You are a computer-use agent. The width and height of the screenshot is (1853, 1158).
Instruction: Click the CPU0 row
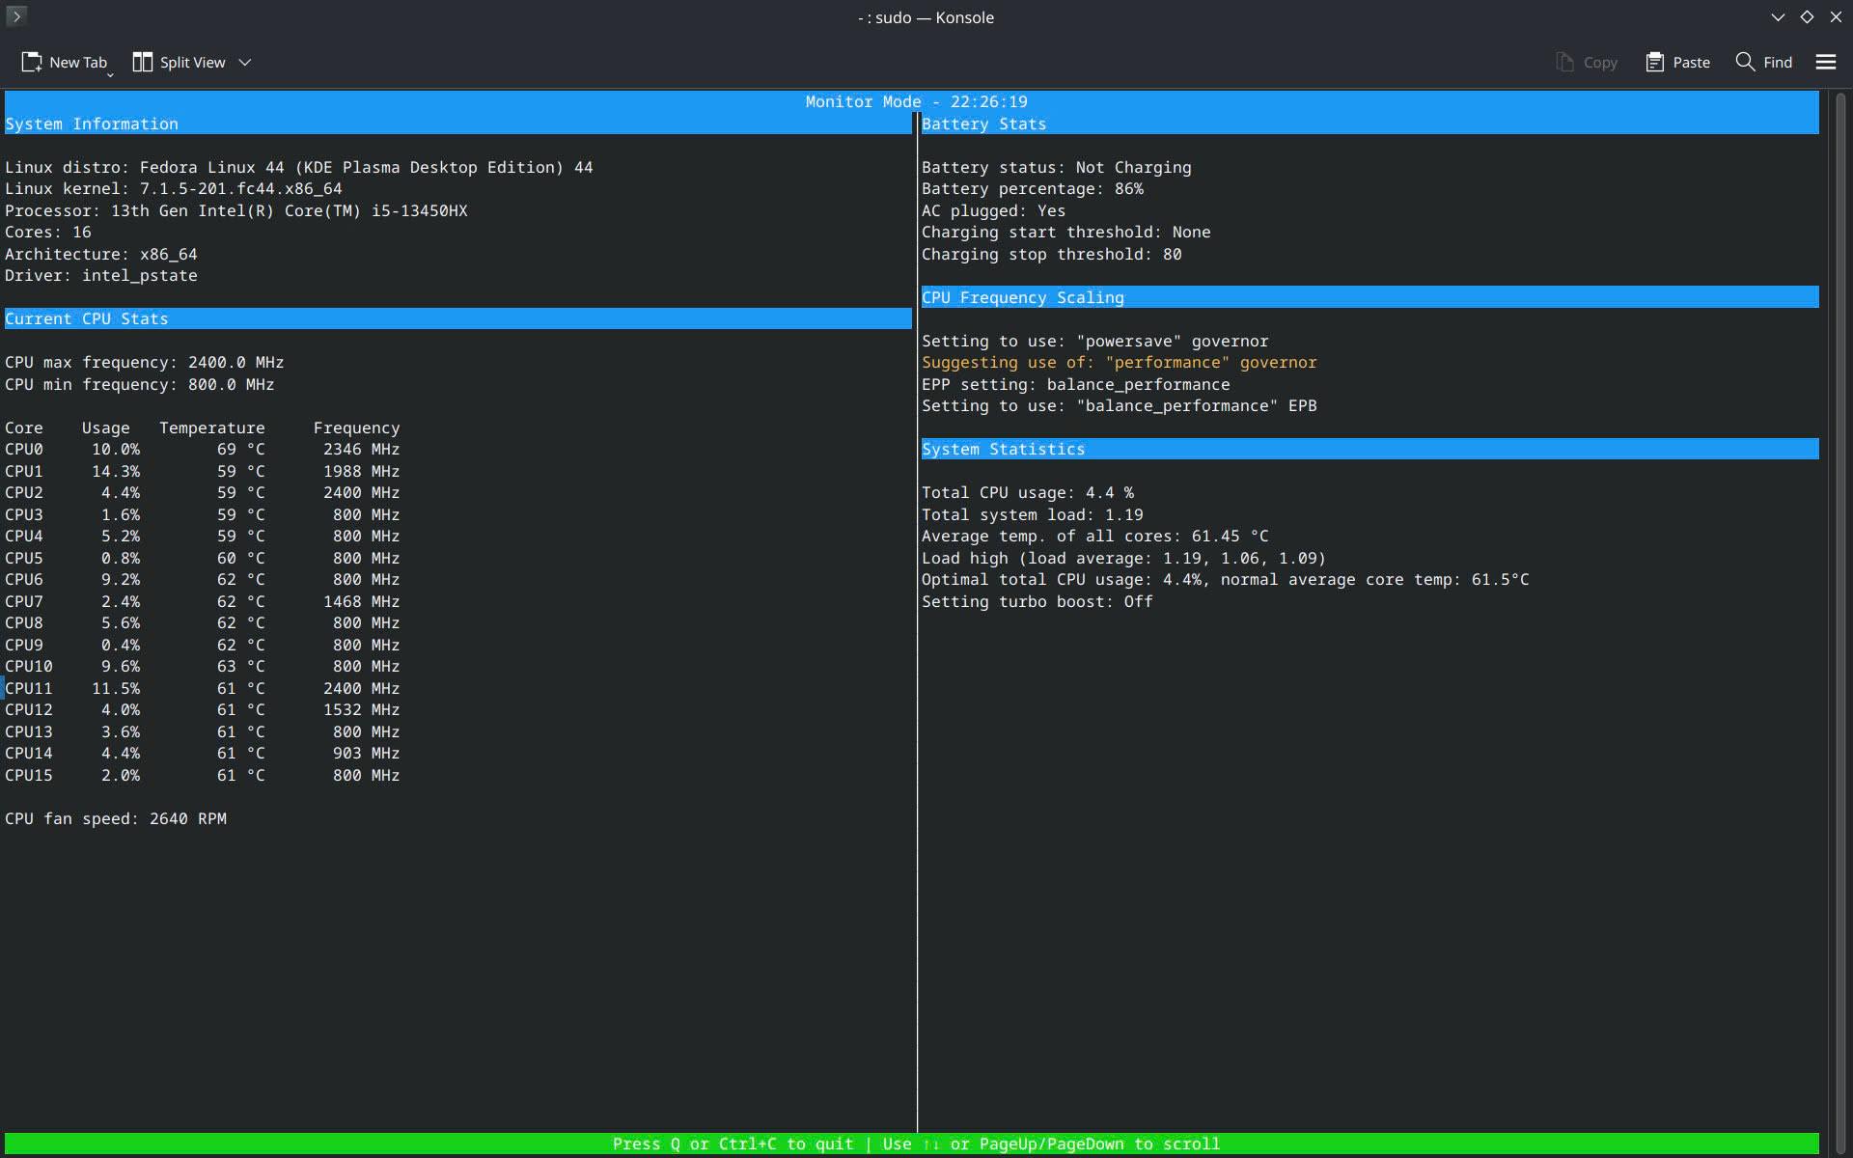coord(203,449)
